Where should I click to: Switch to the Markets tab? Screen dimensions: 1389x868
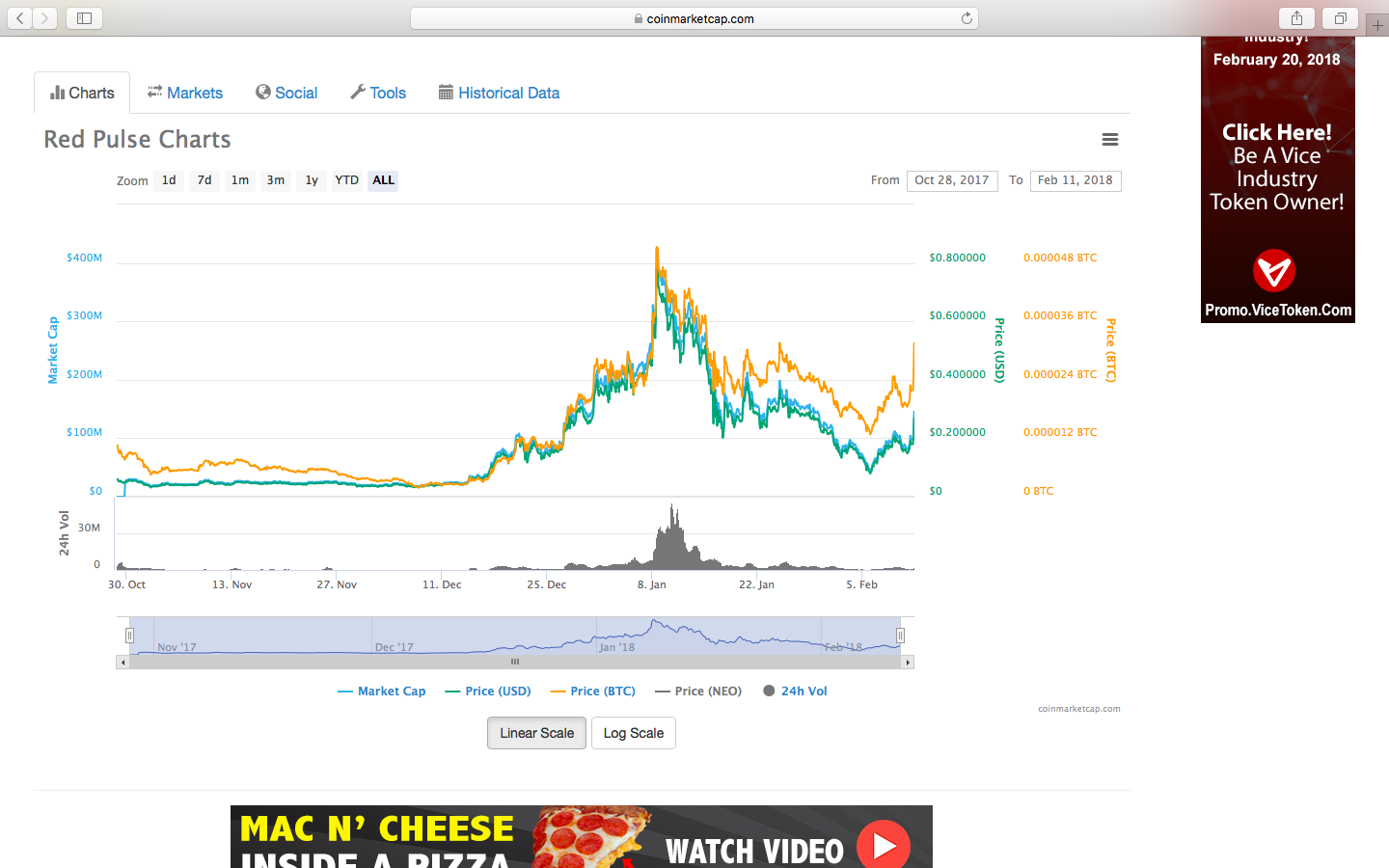pos(185,93)
